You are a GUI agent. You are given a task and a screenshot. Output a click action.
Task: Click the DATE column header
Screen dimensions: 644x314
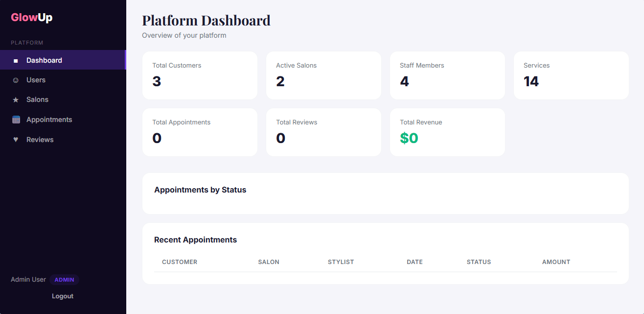coord(414,262)
